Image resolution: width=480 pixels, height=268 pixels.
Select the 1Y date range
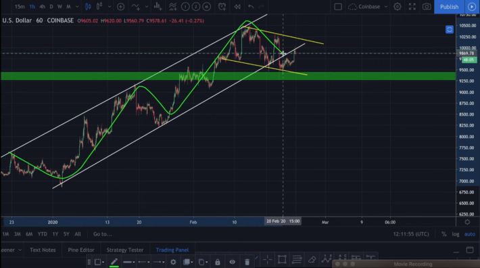[x=55, y=234]
